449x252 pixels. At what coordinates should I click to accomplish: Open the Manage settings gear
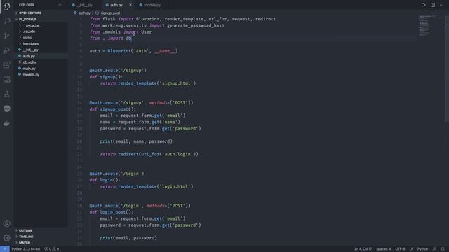(x=6, y=238)
